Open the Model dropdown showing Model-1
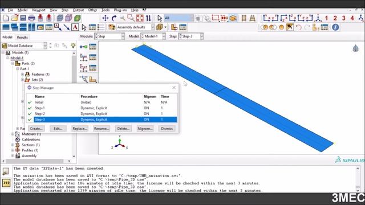The height and width of the screenshot is (205, 365). coord(153,36)
